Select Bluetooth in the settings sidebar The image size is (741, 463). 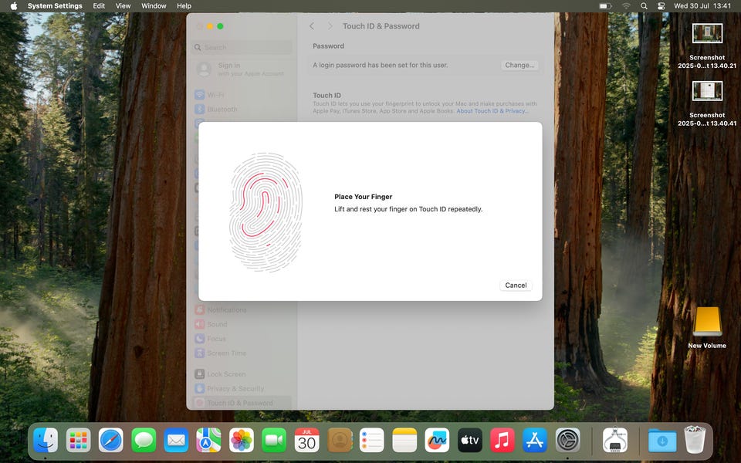point(242,109)
